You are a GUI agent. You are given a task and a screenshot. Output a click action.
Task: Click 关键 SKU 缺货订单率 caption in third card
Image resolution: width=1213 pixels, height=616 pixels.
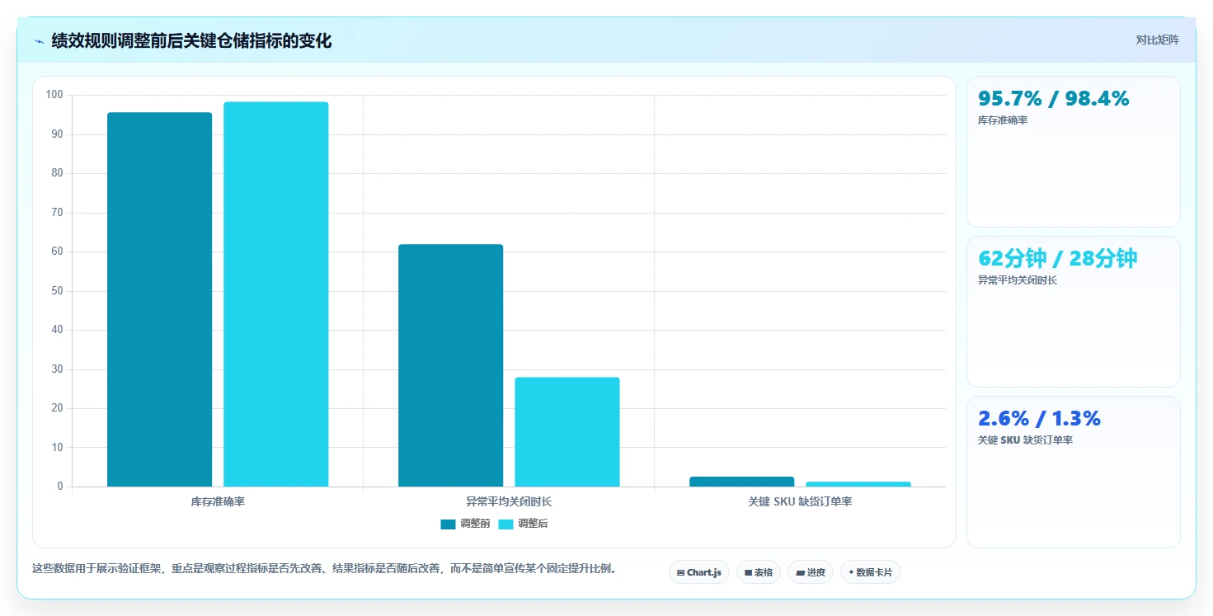tap(1025, 440)
